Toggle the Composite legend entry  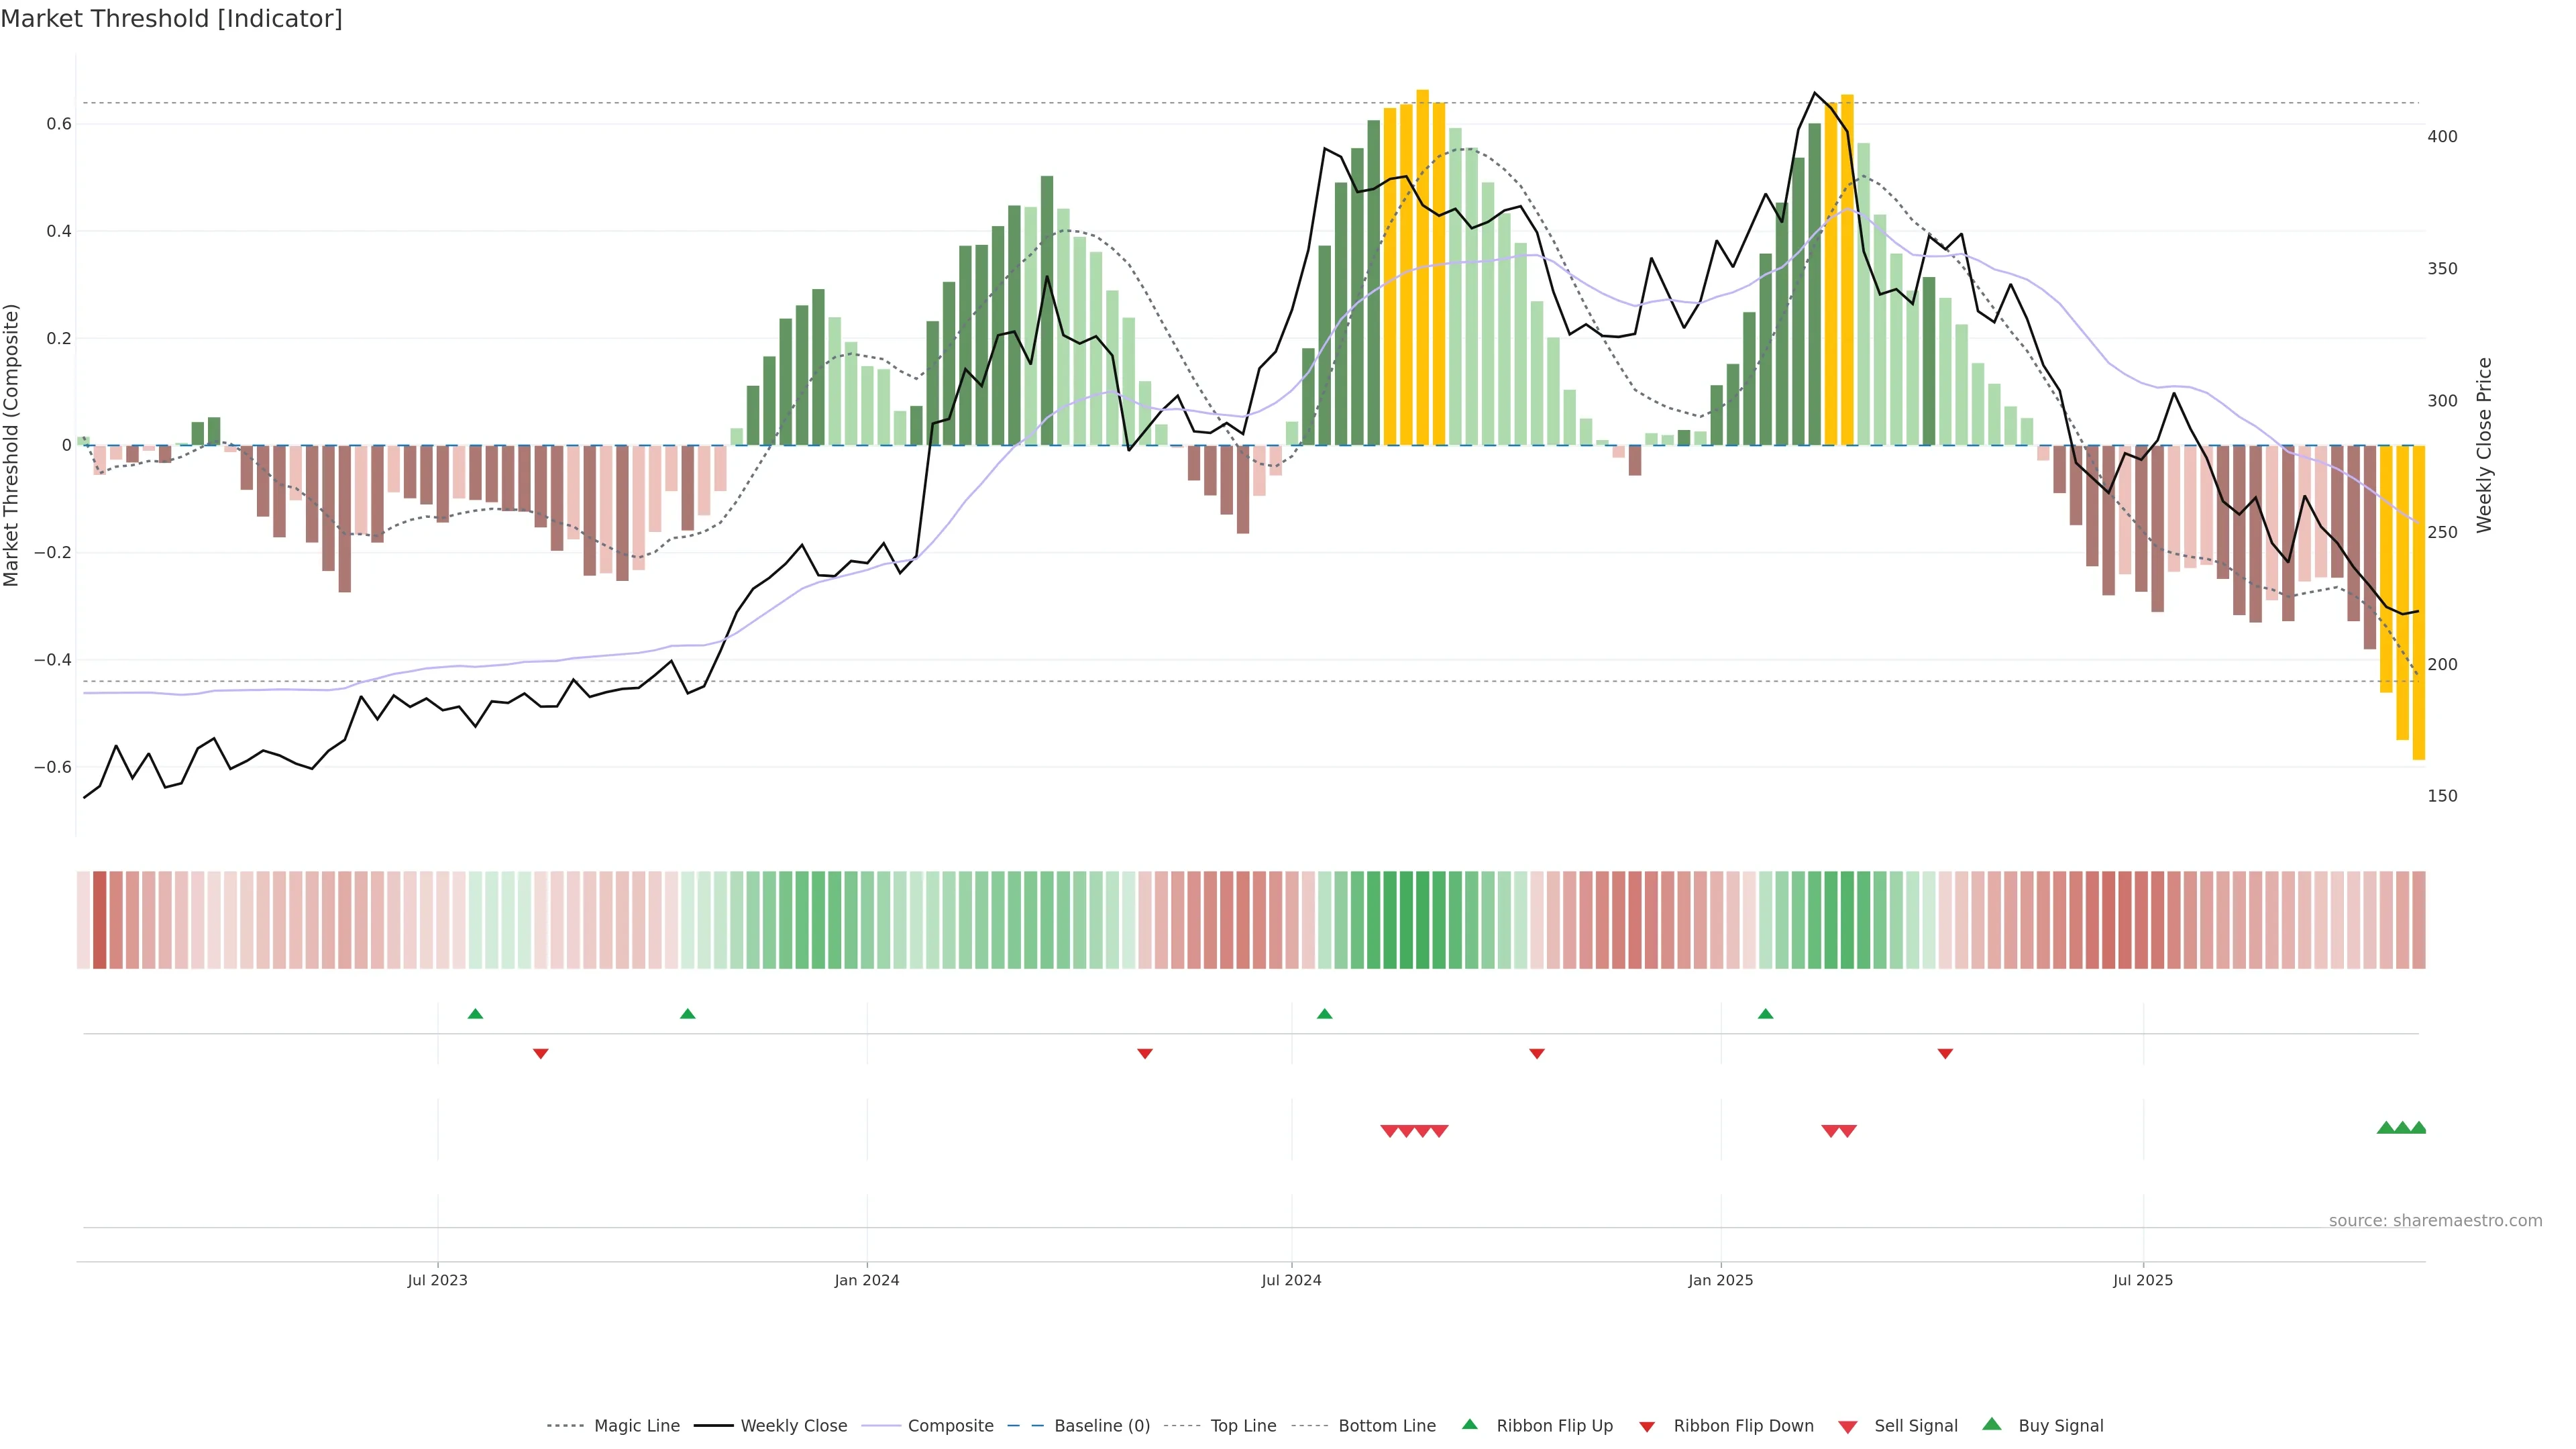(x=950, y=1426)
